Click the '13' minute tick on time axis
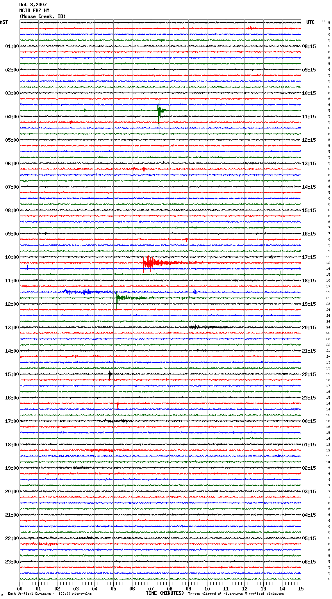This screenshot has height=599, width=332. point(263,588)
